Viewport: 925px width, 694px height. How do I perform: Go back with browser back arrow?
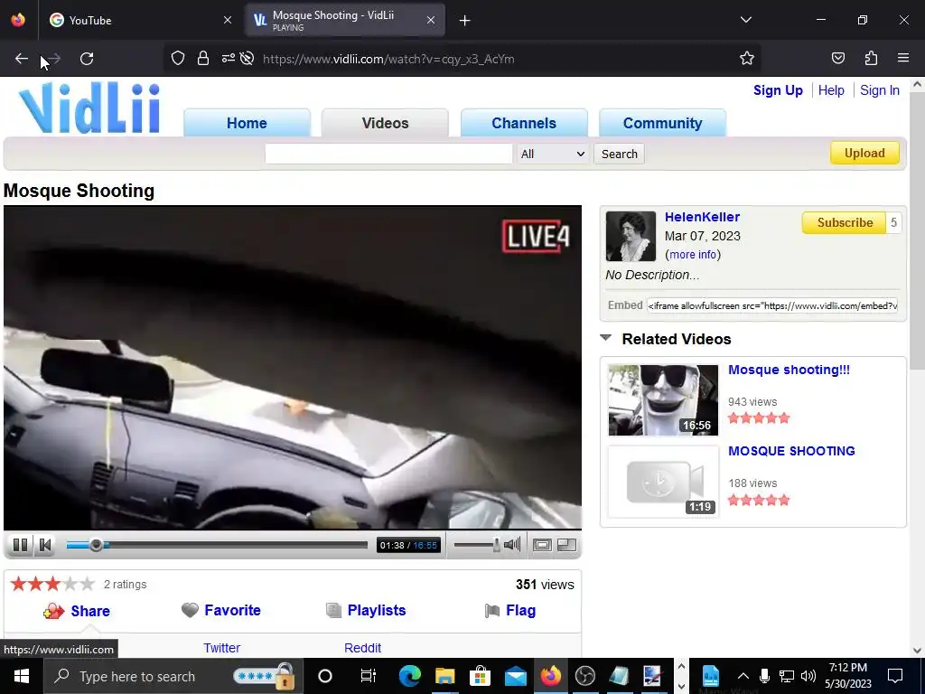click(22, 59)
